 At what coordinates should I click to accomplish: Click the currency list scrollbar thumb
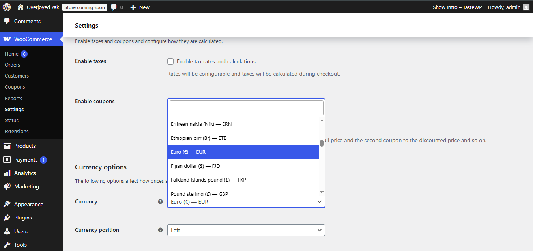(322, 143)
